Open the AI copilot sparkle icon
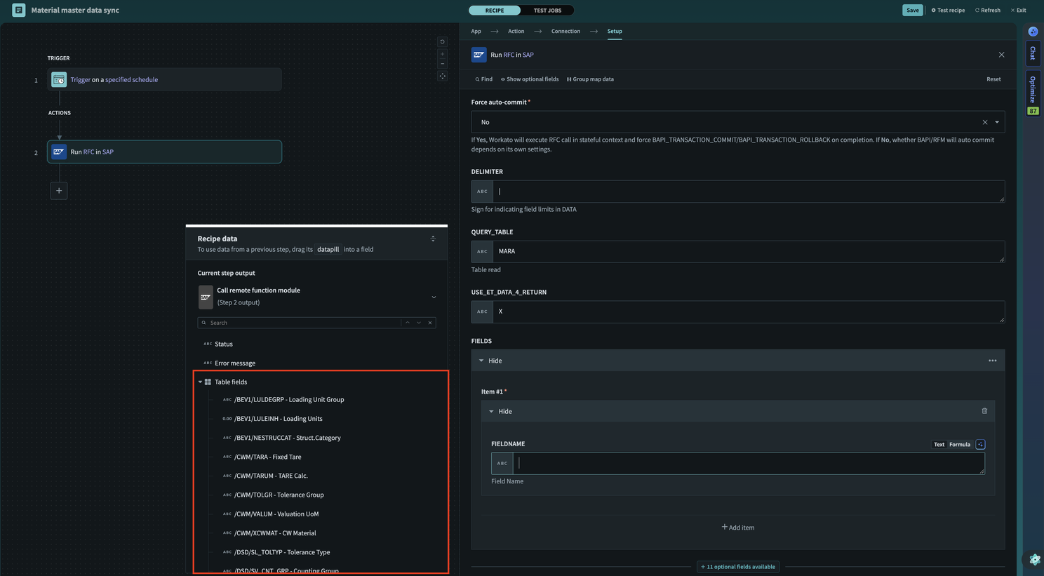 (x=1033, y=32)
